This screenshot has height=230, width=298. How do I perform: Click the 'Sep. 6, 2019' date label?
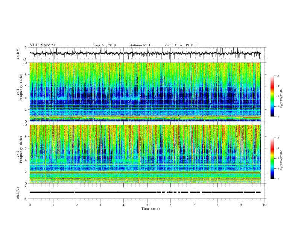[x=105, y=45]
